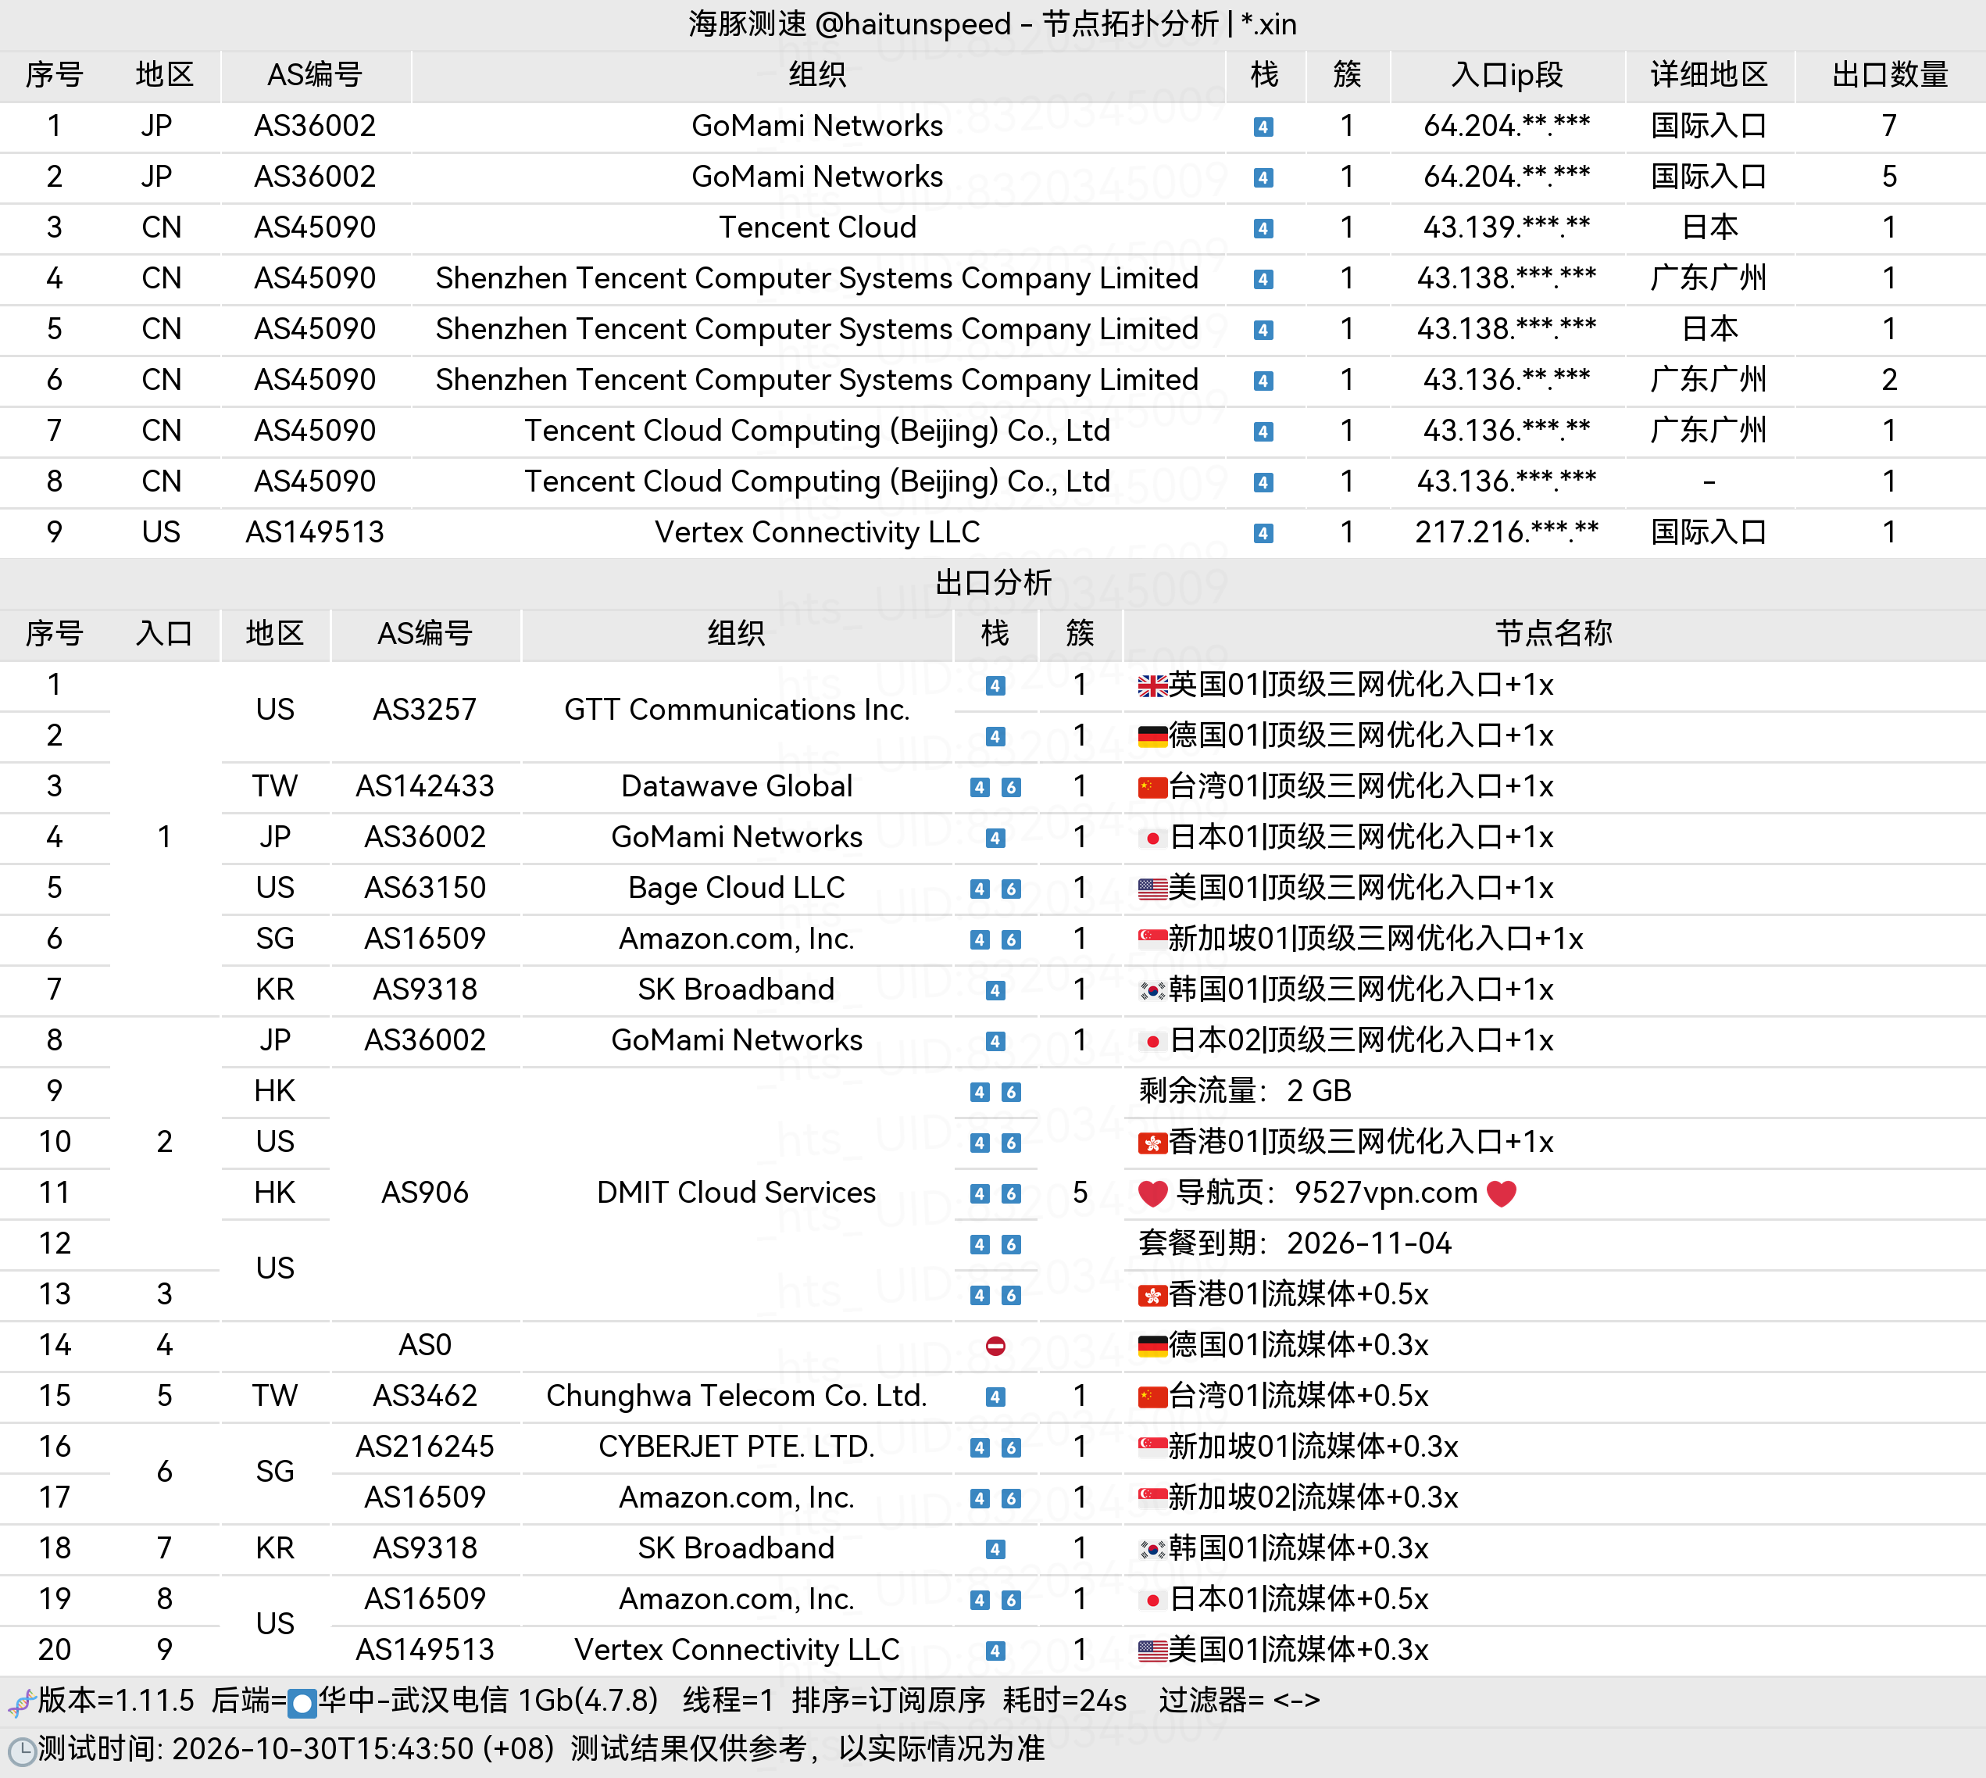
Task: Click the 出口数量 column header
Action: (x=1889, y=75)
